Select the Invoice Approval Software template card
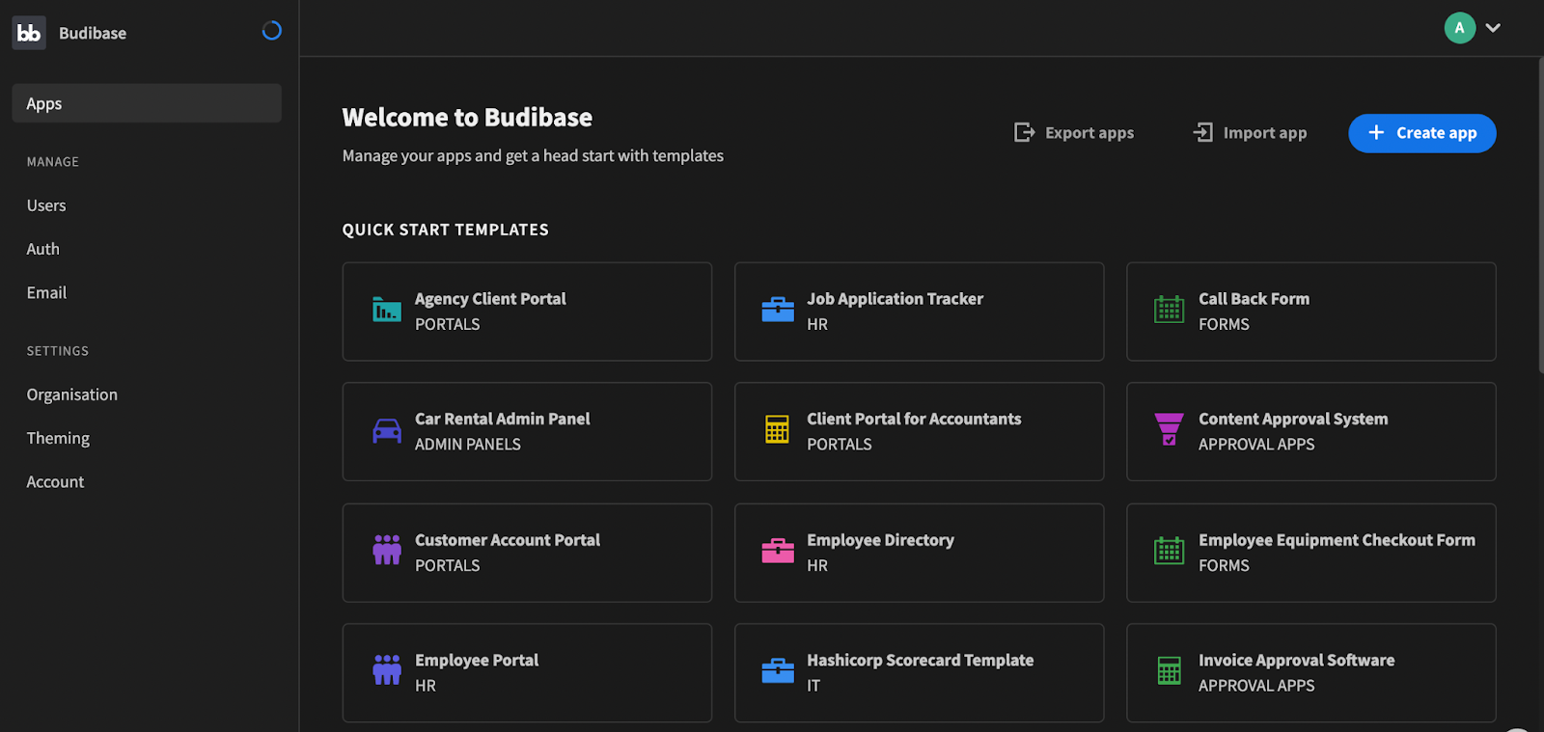The image size is (1544, 732). [1310, 672]
